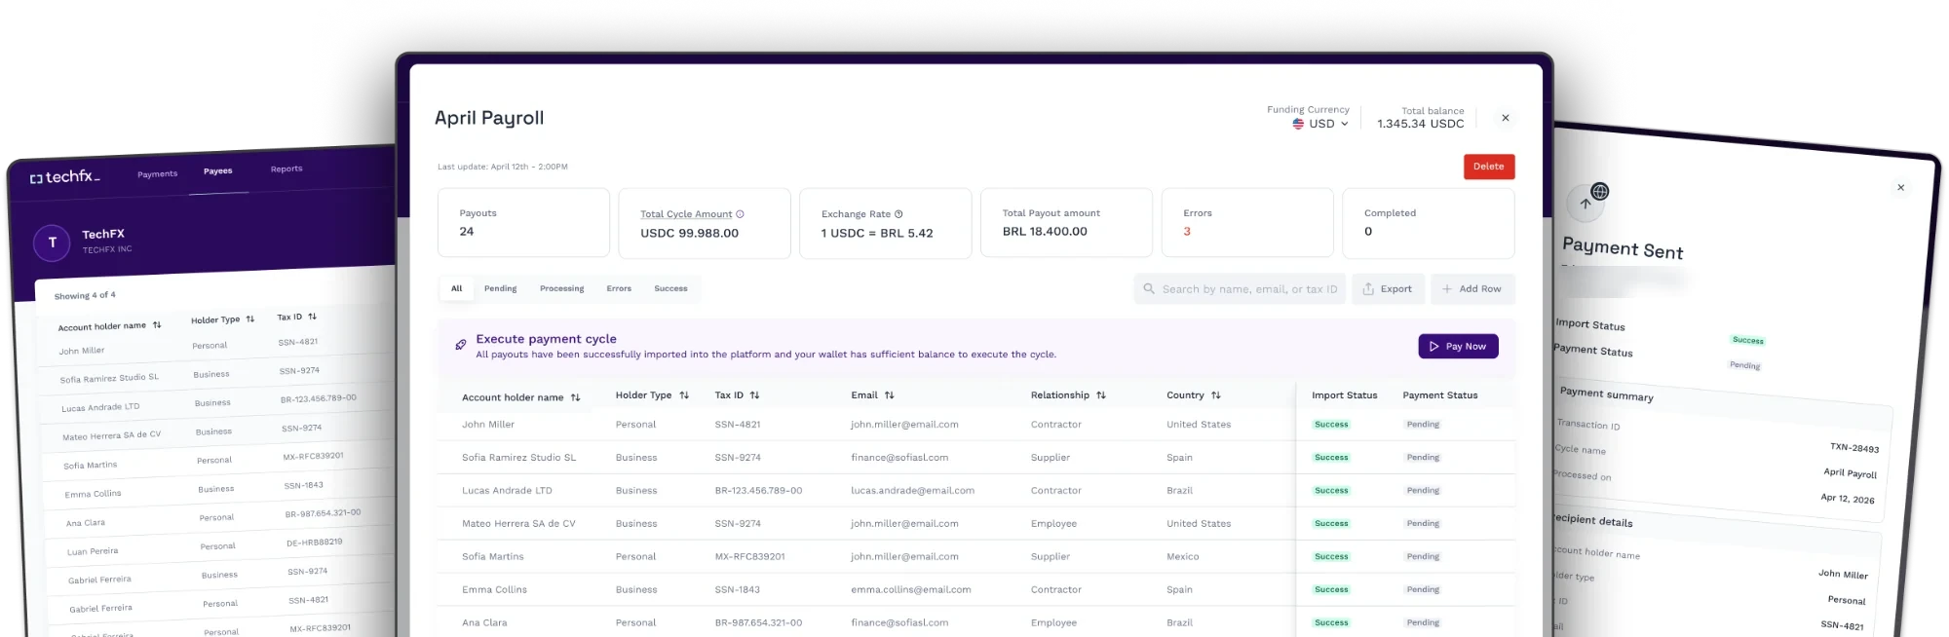Click Ana Clara in April Payroll table

pyautogui.click(x=484, y=623)
